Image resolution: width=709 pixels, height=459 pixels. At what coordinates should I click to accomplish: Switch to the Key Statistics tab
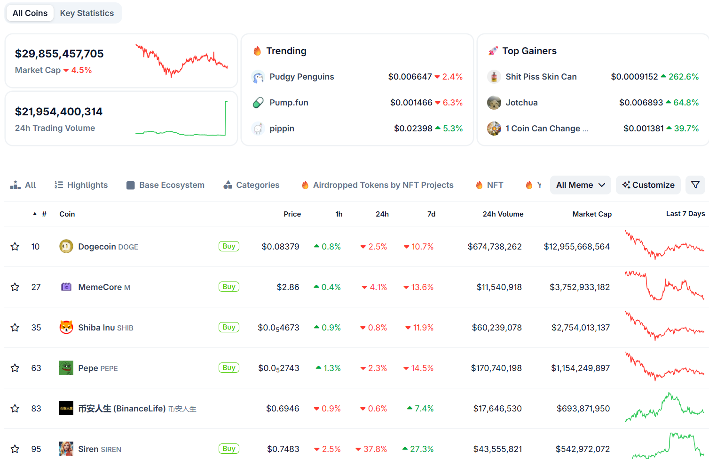87,13
